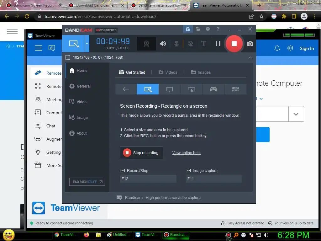This screenshot has height=241, width=321.
Task: Select the fullscreen monitor recording mode
Action: tap(170, 89)
